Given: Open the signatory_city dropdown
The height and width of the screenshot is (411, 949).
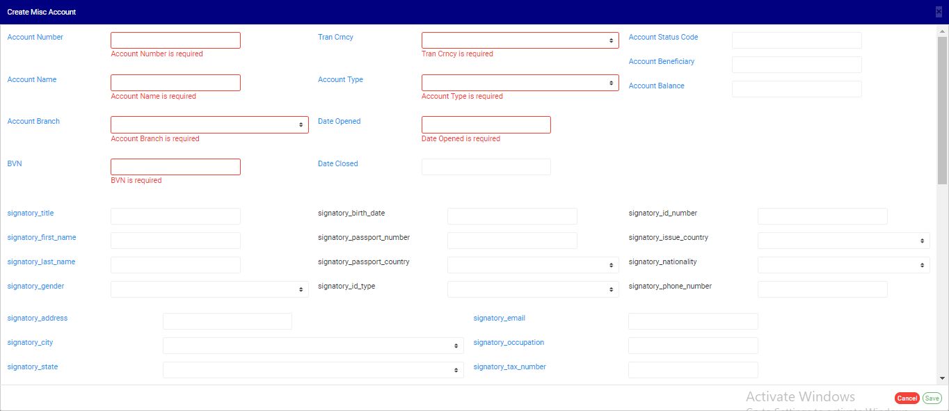Looking at the screenshot, I should [x=313, y=346].
